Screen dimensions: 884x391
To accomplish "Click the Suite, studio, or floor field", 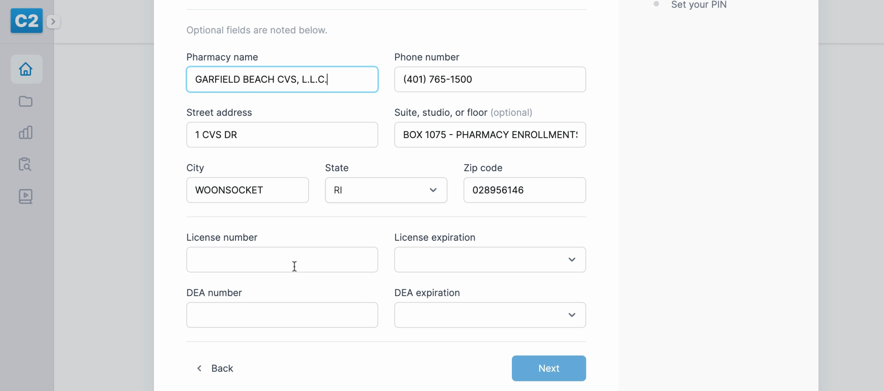I will [490, 135].
